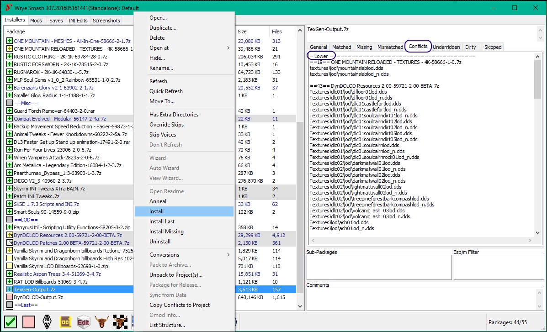Image resolution: width=547 pixels, height=332 pixels.
Task: Choose Uninstall from the context menu
Action: click(184, 241)
